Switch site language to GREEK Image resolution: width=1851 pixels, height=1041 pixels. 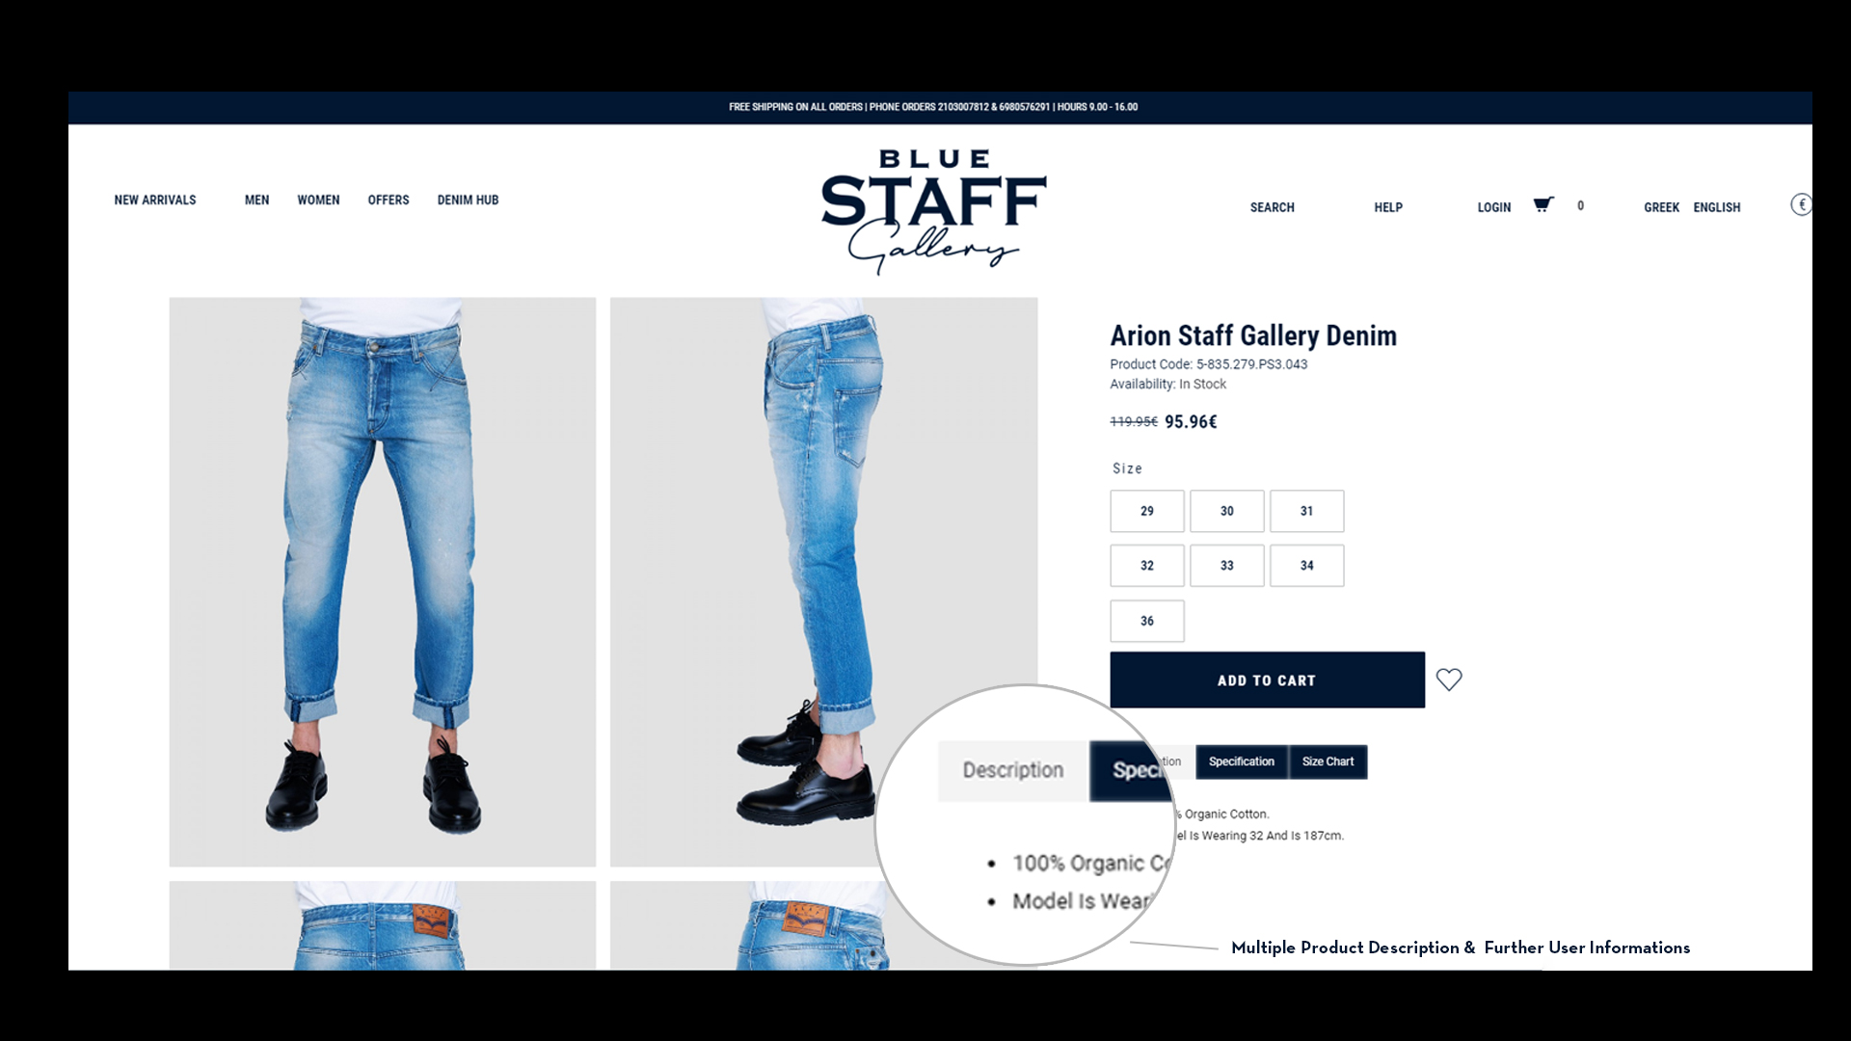pos(1661,207)
